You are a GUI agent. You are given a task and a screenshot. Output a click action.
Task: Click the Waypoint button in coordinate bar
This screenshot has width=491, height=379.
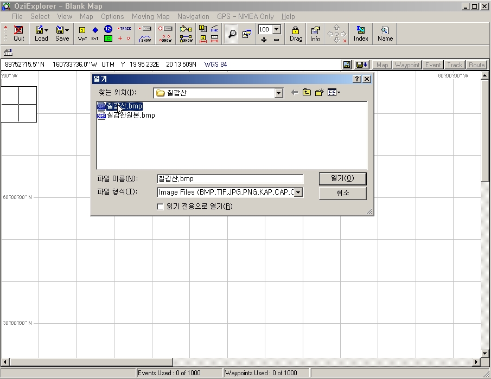tap(407, 65)
